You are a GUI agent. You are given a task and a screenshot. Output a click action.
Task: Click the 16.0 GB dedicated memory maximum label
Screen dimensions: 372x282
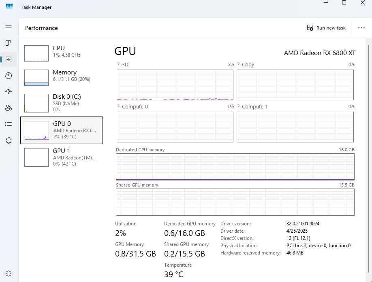coord(346,150)
